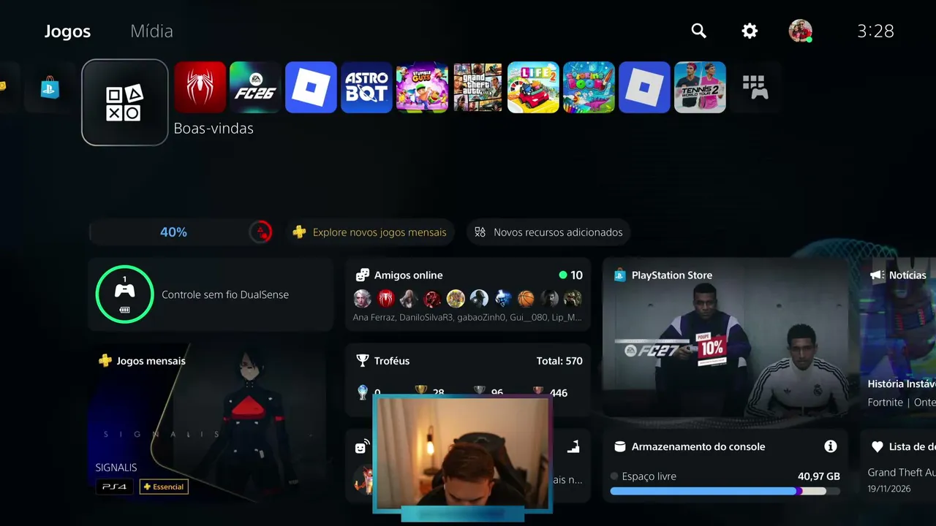This screenshot has width=936, height=526.
Task: Select the Boas-vindas label
Action: 214,129
